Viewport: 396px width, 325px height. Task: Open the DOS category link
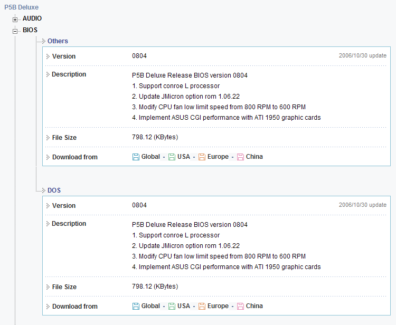tap(54, 190)
